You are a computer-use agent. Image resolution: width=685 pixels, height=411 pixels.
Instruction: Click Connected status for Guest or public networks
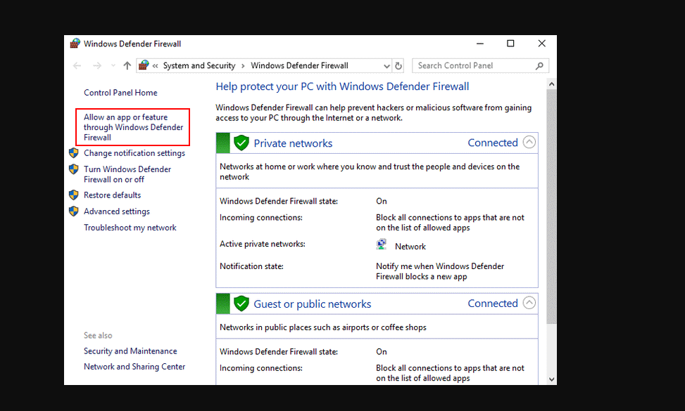(x=493, y=304)
